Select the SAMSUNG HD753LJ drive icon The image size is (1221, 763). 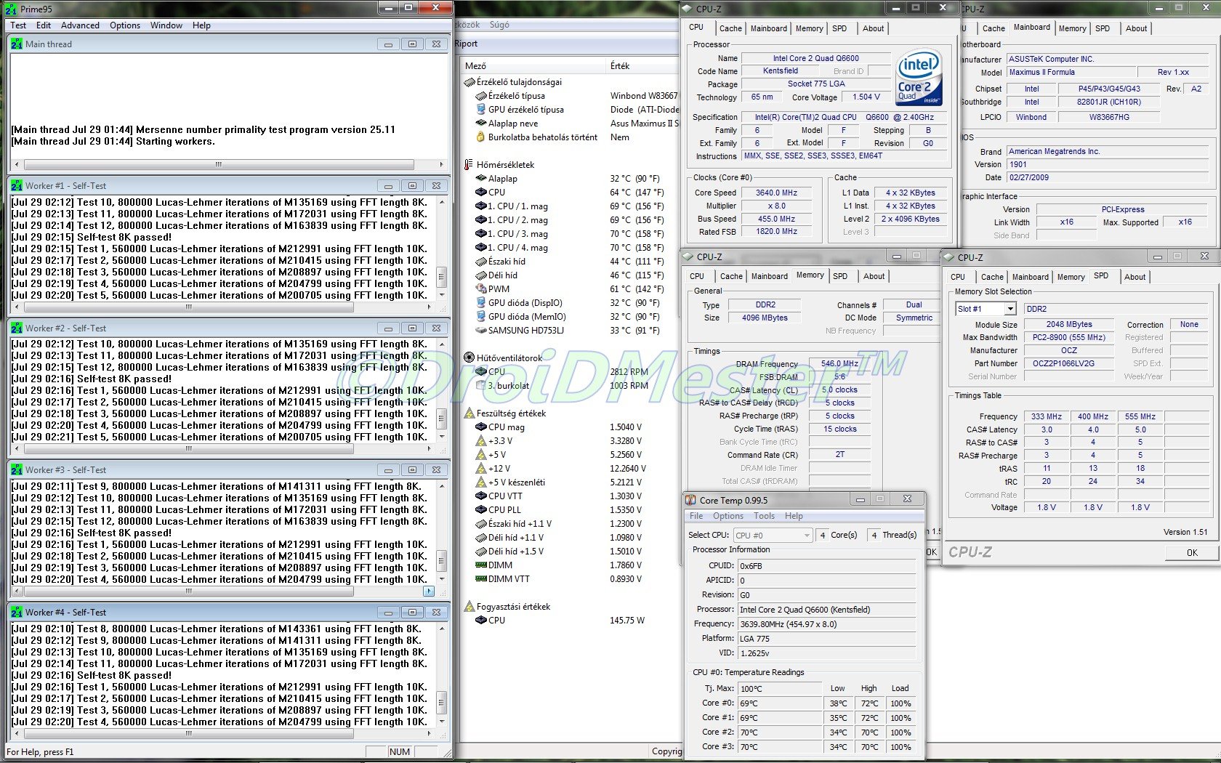pyautogui.click(x=480, y=331)
